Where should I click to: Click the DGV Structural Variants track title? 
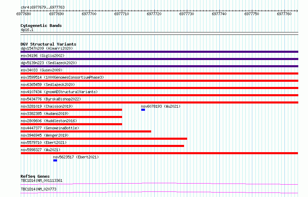tap(48, 44)
